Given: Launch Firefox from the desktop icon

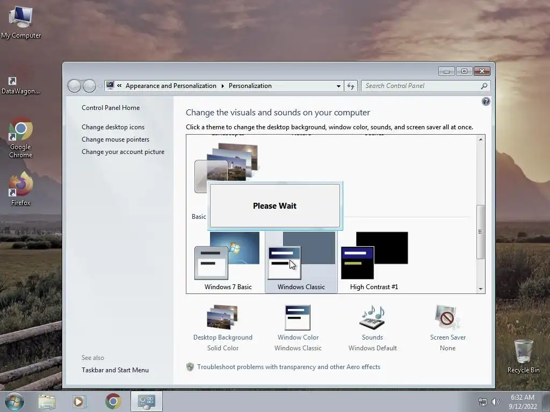Looking at the screenshot, I should coord(21,188).
